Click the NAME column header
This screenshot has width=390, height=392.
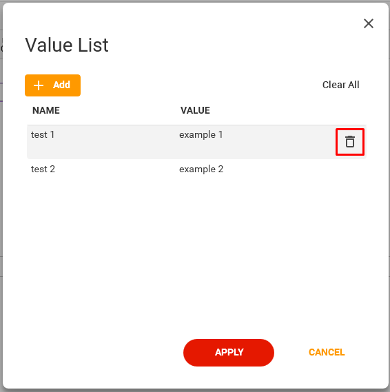46,110
